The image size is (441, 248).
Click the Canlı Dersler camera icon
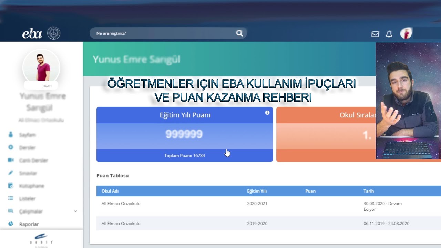coord(11,160)
